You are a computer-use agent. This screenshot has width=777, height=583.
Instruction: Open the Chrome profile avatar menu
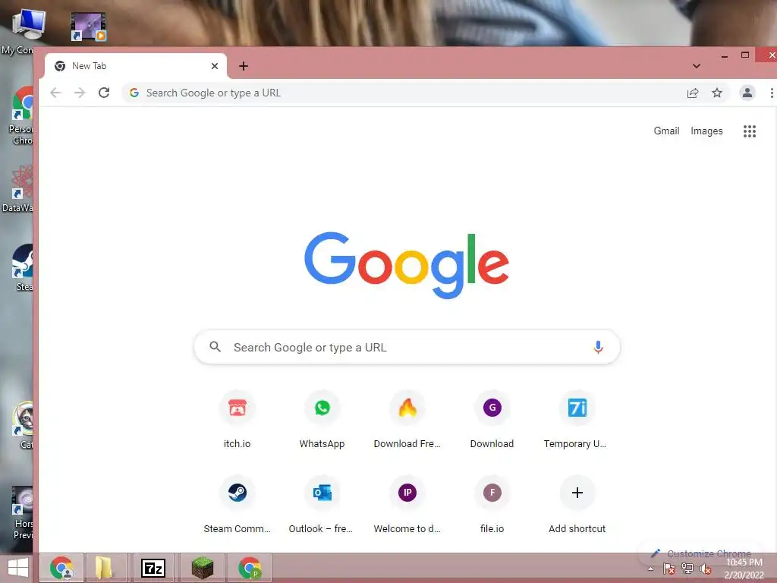[x=747, y=93]
